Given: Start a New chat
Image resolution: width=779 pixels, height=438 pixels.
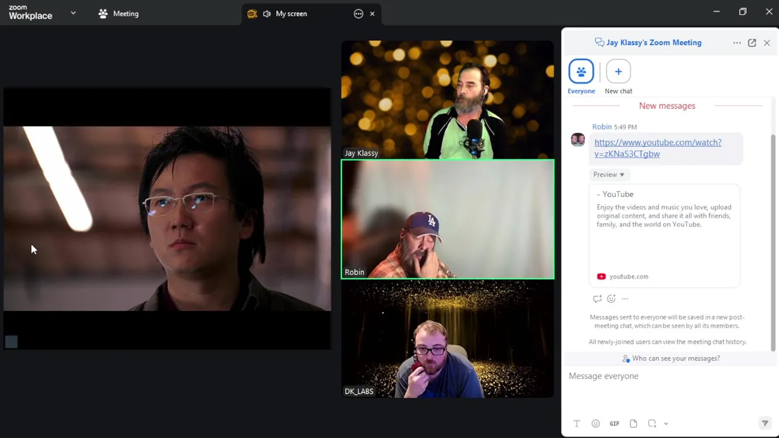Looking at the screenshot, I should coord(618,77).
